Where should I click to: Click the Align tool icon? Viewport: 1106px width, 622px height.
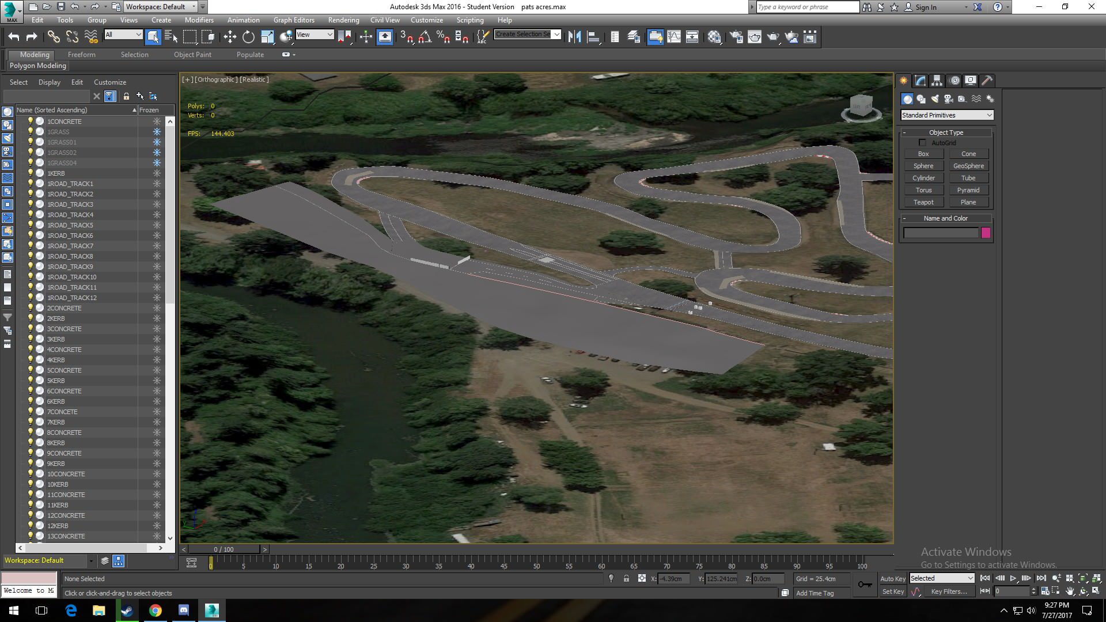[x=593, y=37]
